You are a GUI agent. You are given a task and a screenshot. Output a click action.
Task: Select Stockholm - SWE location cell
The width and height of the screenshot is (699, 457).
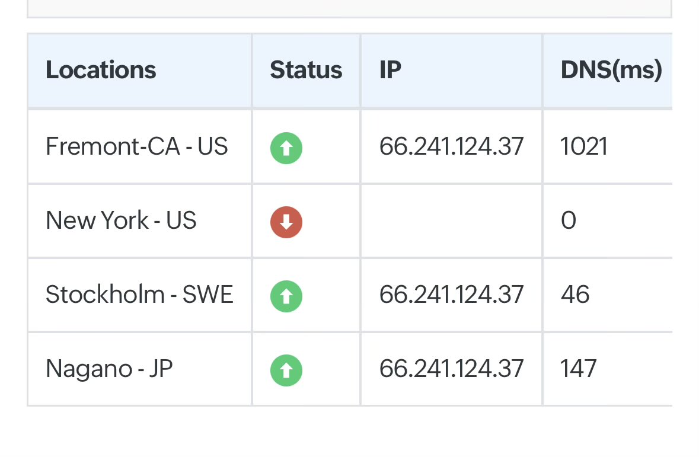(x=139, y=295)
